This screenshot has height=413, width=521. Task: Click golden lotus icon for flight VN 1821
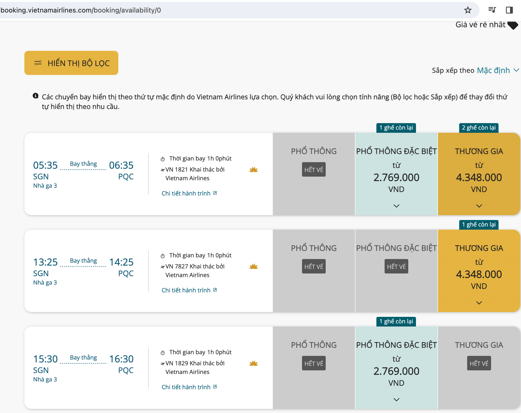[x=253, y=170]
